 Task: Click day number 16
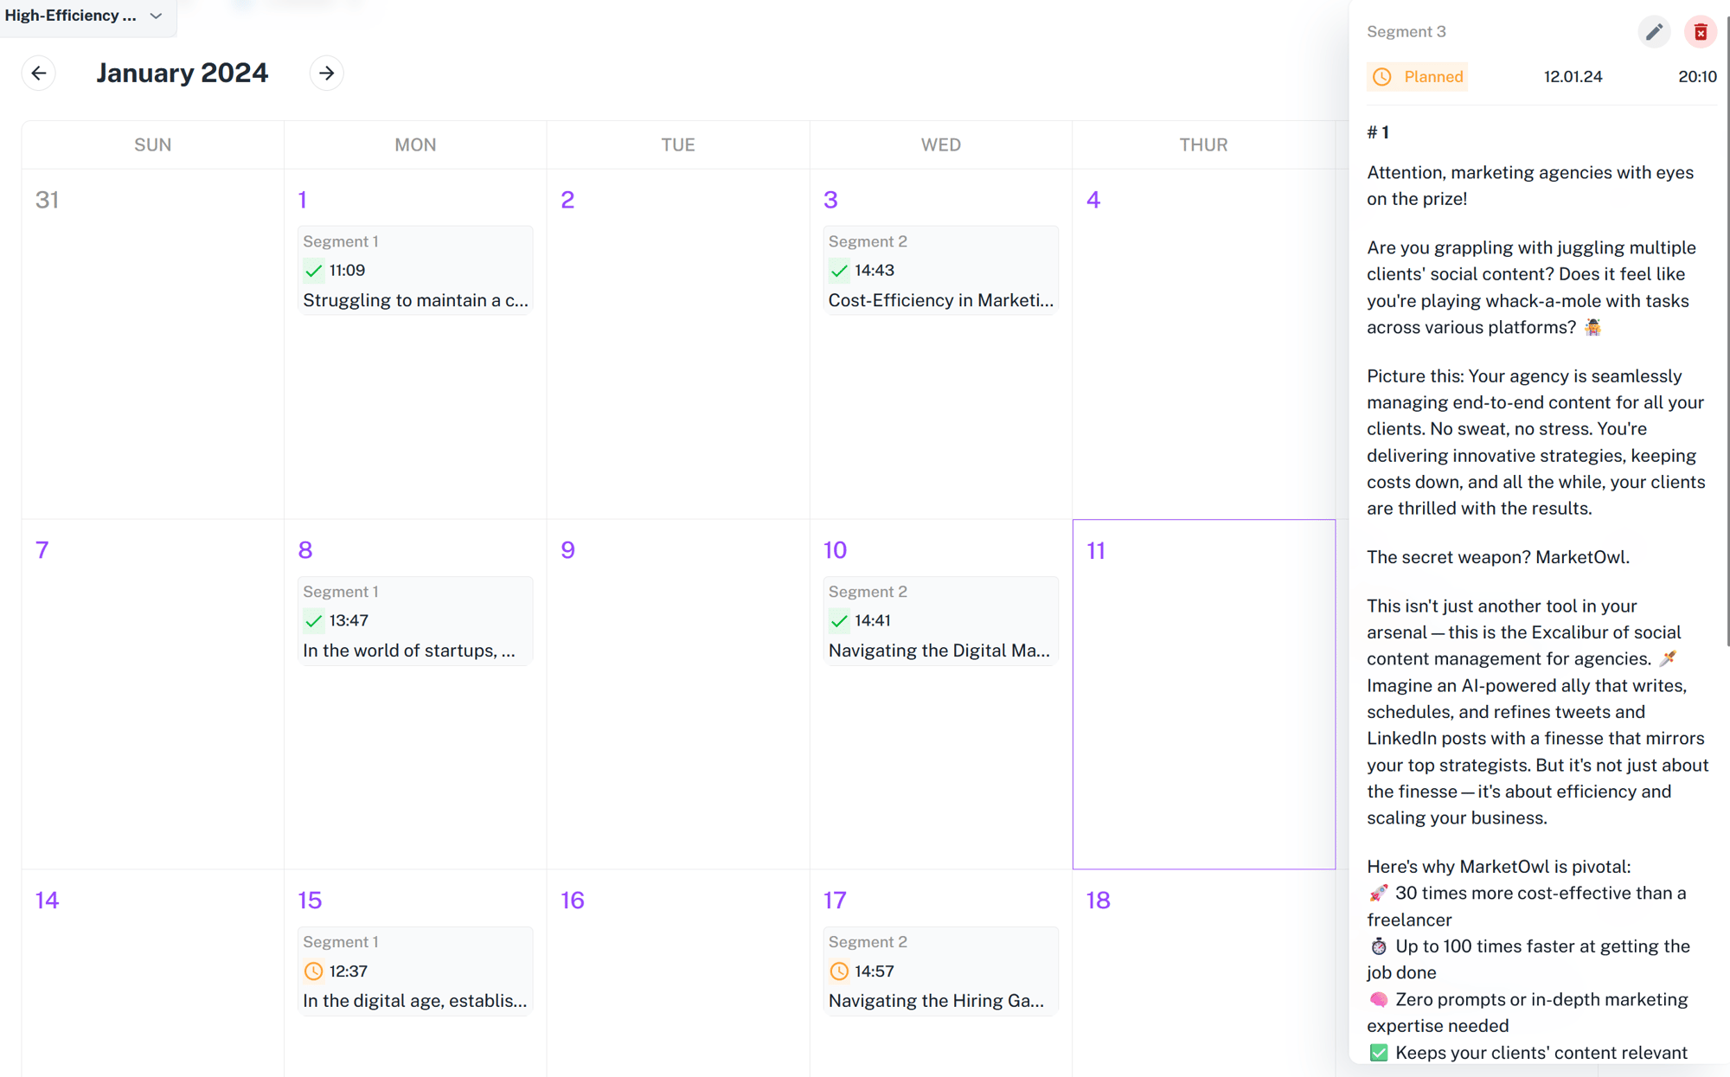[573, 901]
